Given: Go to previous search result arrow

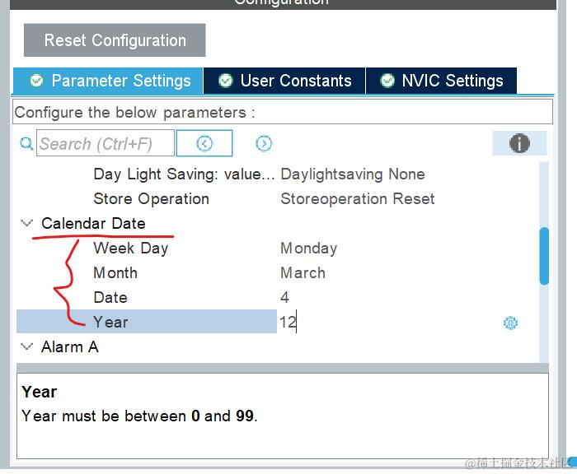Looking at the screenshot, I should pos(204,143).
